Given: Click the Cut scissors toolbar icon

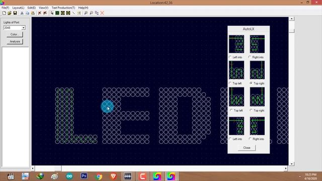Looking at the screenshot, I should (x=22, y=13).
